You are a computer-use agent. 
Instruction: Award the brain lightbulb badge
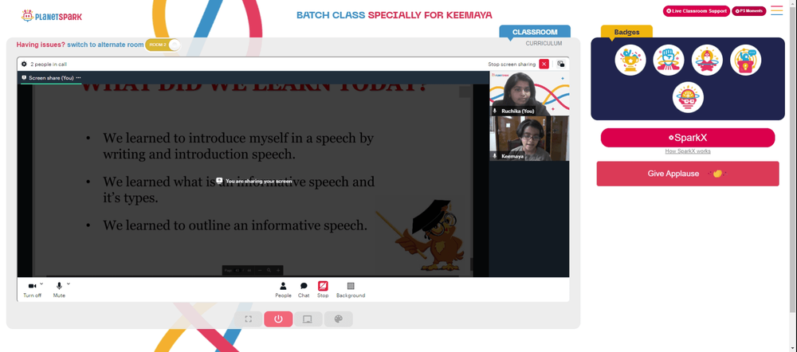[x=688, y=97]
